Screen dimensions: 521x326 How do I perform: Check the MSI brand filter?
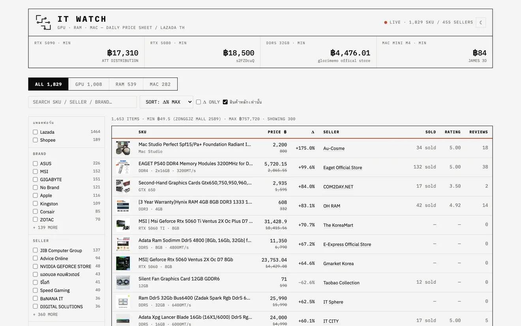coord(36,171)
